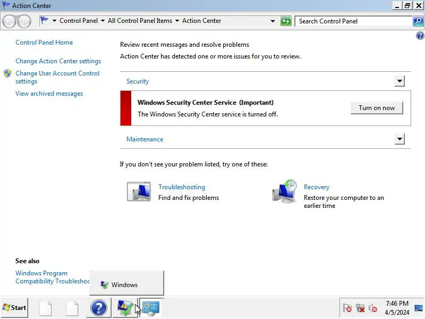Open the Recovery link
The image size is (425, 319).
(x=317, y=187)
